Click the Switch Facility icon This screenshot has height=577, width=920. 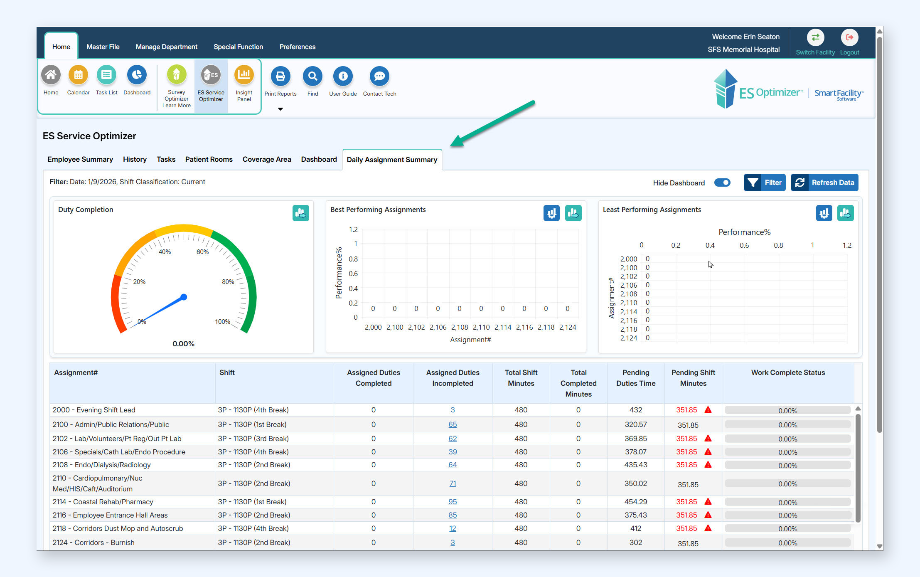point(815,38)
